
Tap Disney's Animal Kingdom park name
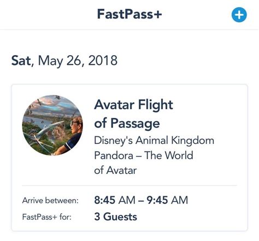pos(154,141)
